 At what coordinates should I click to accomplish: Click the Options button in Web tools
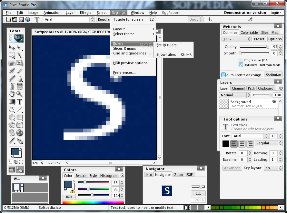tap(275, 39)
